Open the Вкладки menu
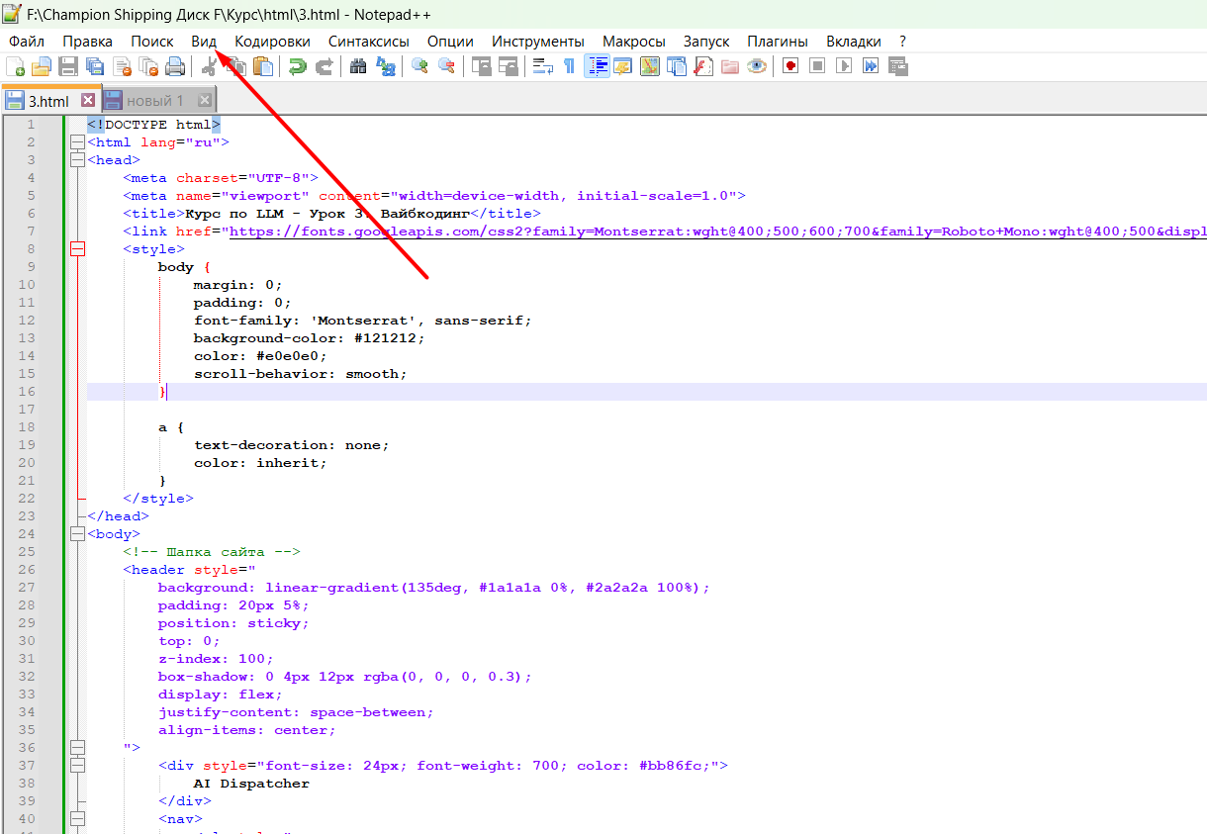1207x834 pixels. tap(854, 42)
